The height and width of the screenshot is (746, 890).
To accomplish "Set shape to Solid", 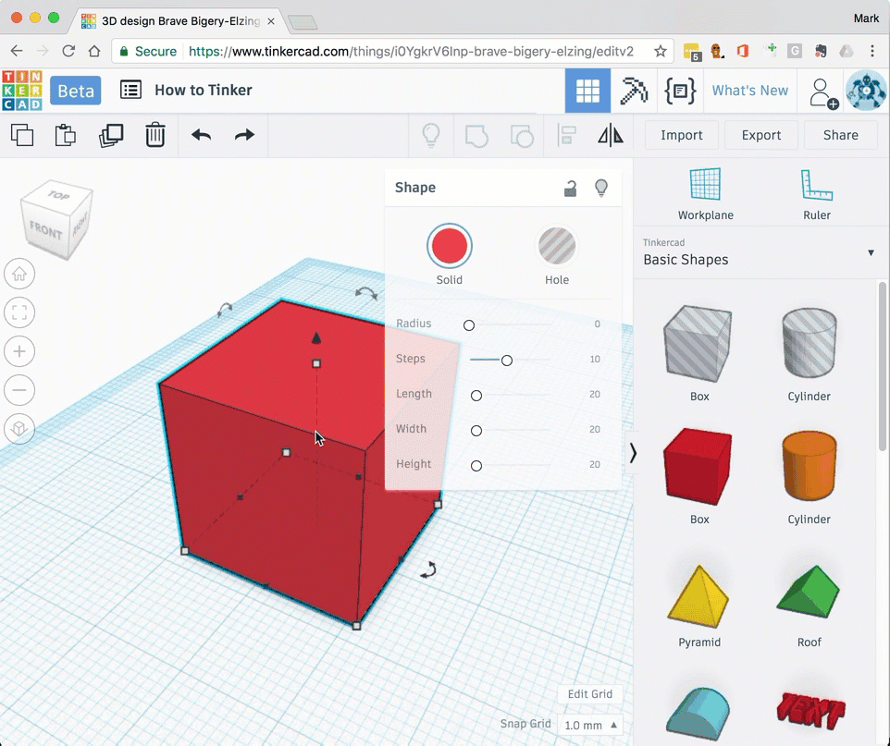I will (449, 246).
